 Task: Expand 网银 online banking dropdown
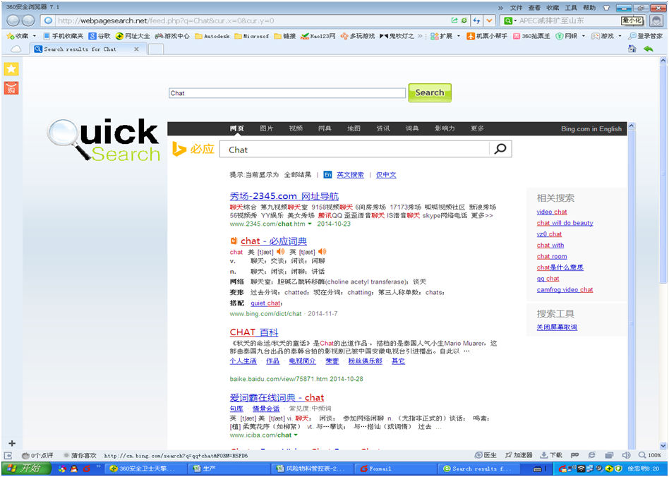pos(583,36)
